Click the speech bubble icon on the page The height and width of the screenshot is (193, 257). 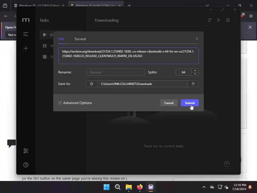(x=12, y=143)
